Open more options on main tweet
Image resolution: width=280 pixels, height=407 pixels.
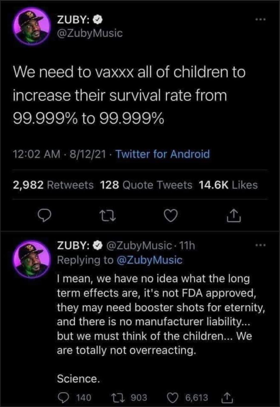pyautogui.click(x=261, y=20)
